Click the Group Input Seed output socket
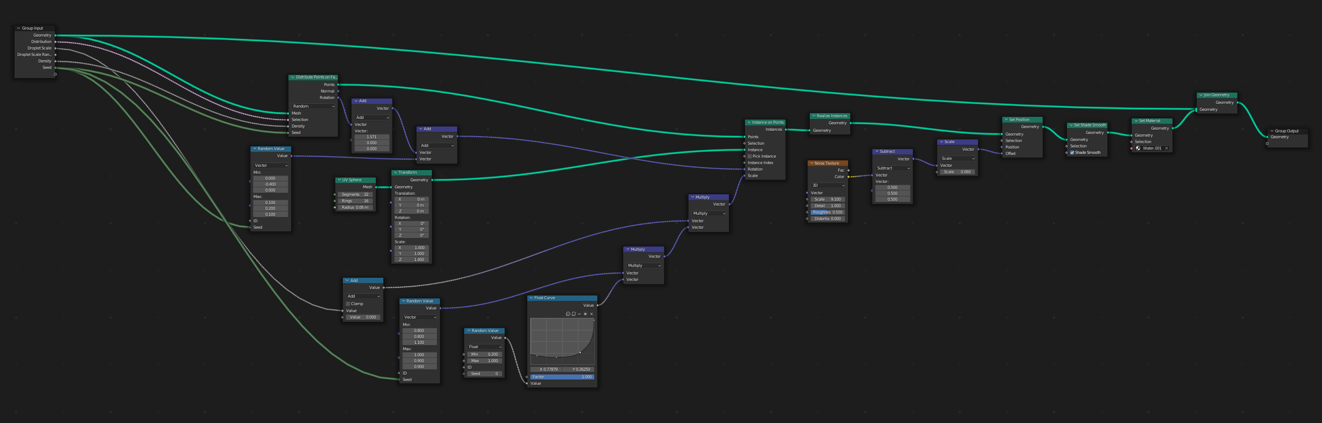 [x=56, y=67]
